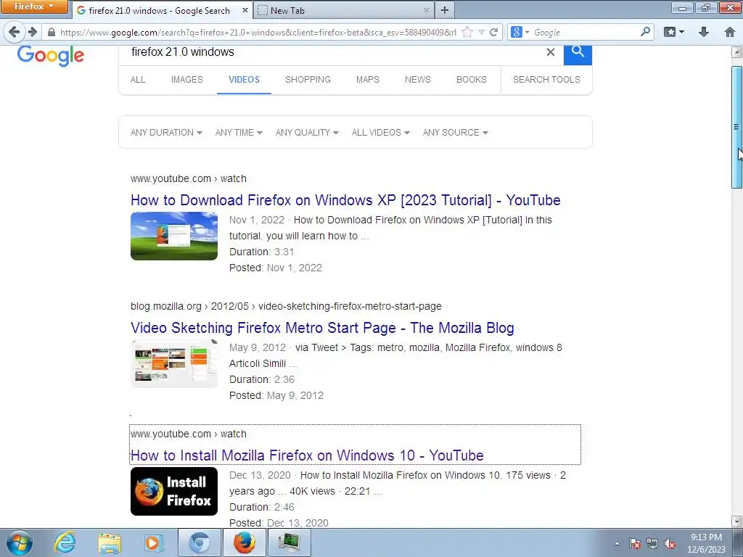Image resolution: width=743 pixels, height=557 pixels.
Task: Click the Google logo
Action: (x=51, y=56)
